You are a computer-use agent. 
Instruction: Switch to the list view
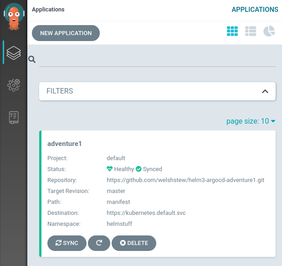[251, 31]
